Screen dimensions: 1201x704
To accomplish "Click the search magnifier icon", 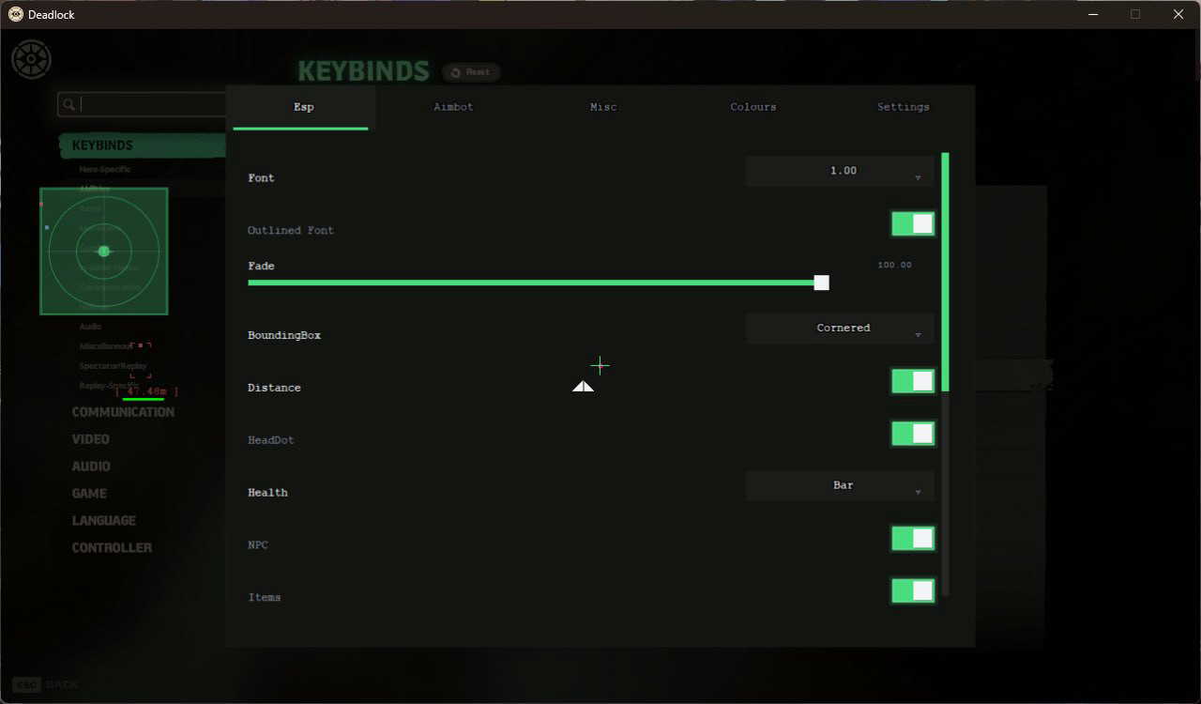I will click(x=68, y=104).
